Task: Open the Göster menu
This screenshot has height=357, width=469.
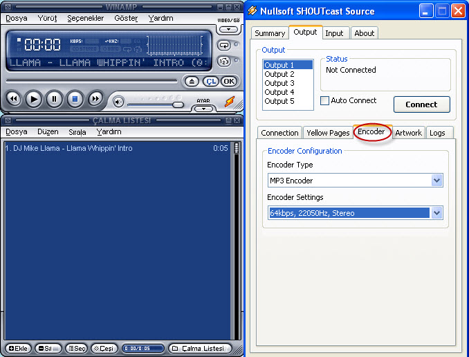Action: click(x=126, y=18)
